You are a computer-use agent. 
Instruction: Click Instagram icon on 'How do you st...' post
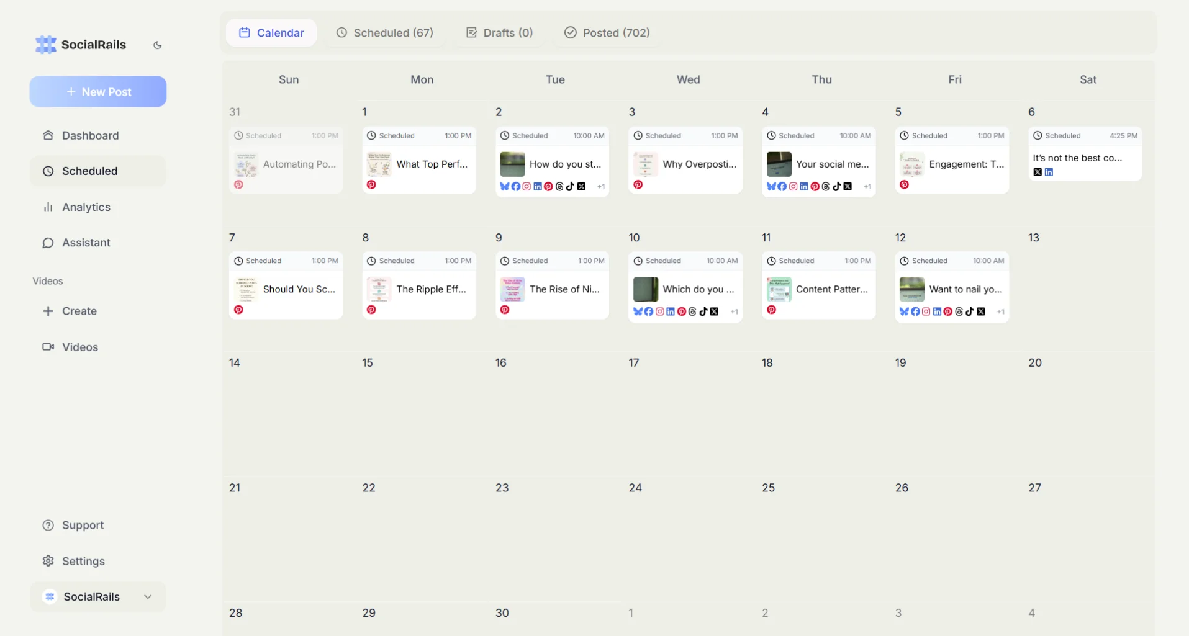coord(527,187)
